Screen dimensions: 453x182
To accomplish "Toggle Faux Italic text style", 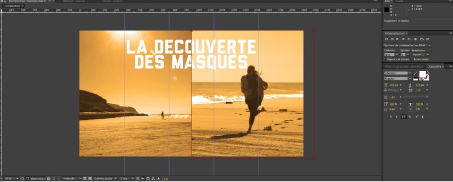I will click(x=397, y=117).
